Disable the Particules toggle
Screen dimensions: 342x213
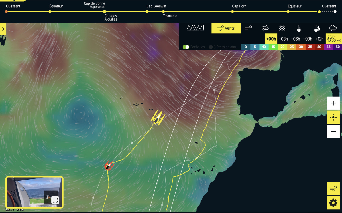(186, 47)
